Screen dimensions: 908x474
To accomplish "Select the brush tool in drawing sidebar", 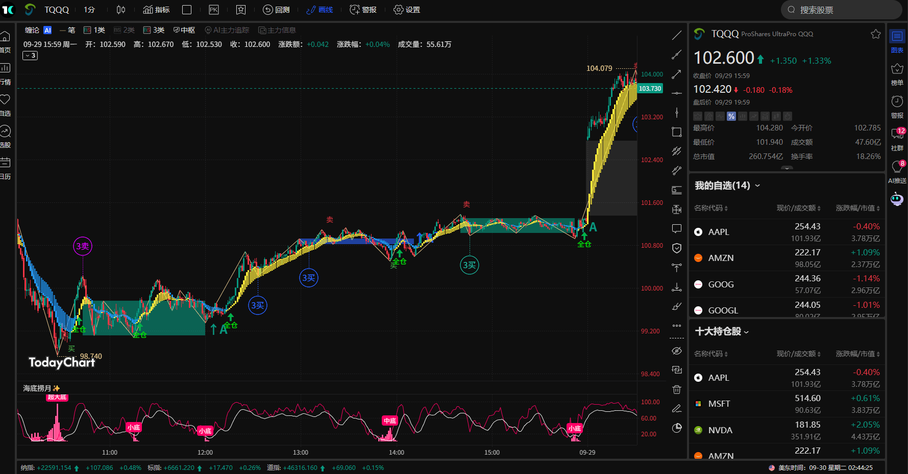I will pos(676,306).
